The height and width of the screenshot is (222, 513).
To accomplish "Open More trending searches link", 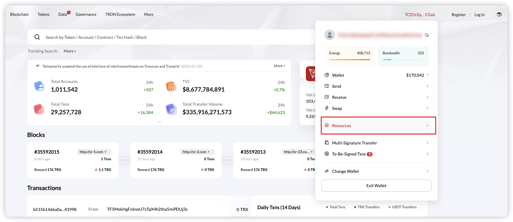I will [x=70, y=51].
